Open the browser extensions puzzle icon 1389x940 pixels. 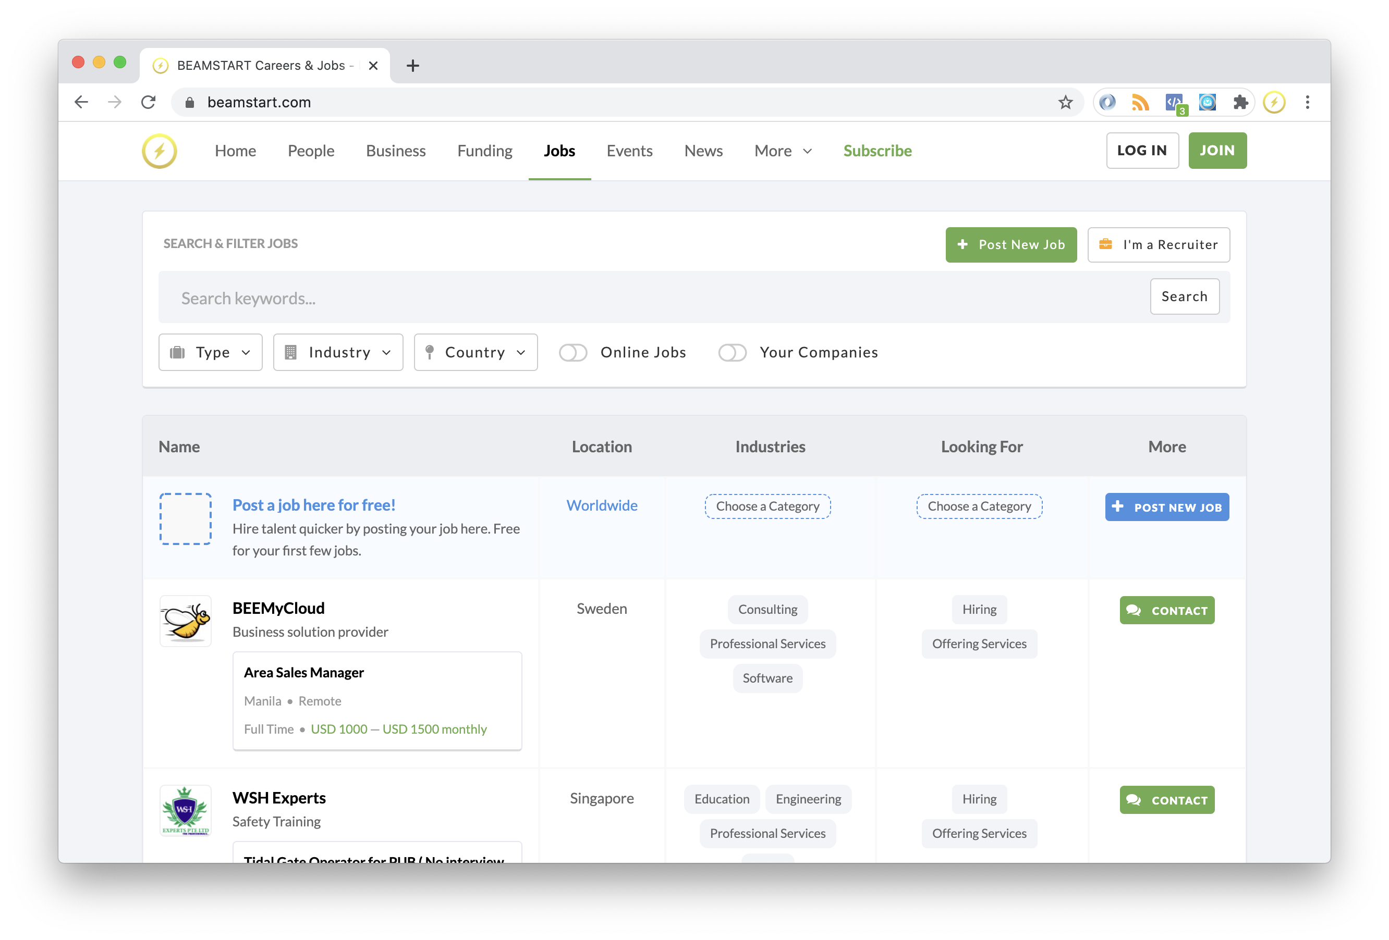(x=1241, y=102)
